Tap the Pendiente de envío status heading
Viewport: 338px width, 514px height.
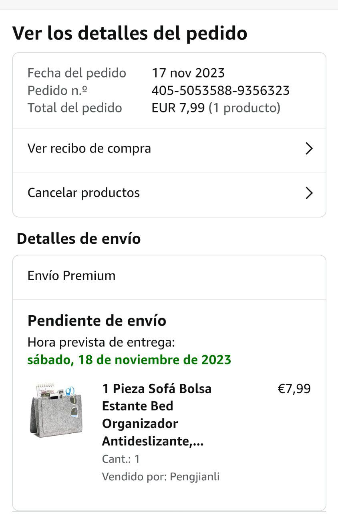[97, 321]
